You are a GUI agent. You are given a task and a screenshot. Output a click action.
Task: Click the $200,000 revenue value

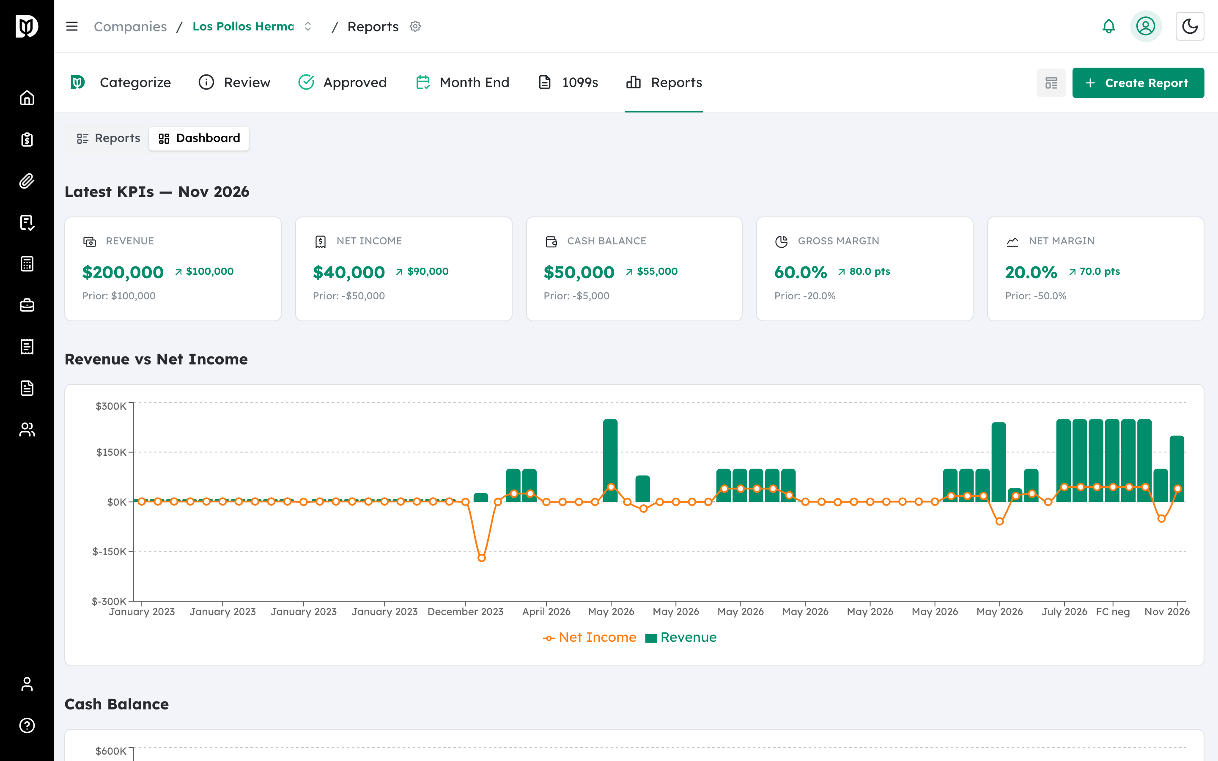tap(123, 272)
